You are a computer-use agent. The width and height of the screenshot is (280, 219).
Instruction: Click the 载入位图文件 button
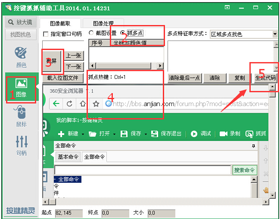pyautogui.click(x=63, y=78)
